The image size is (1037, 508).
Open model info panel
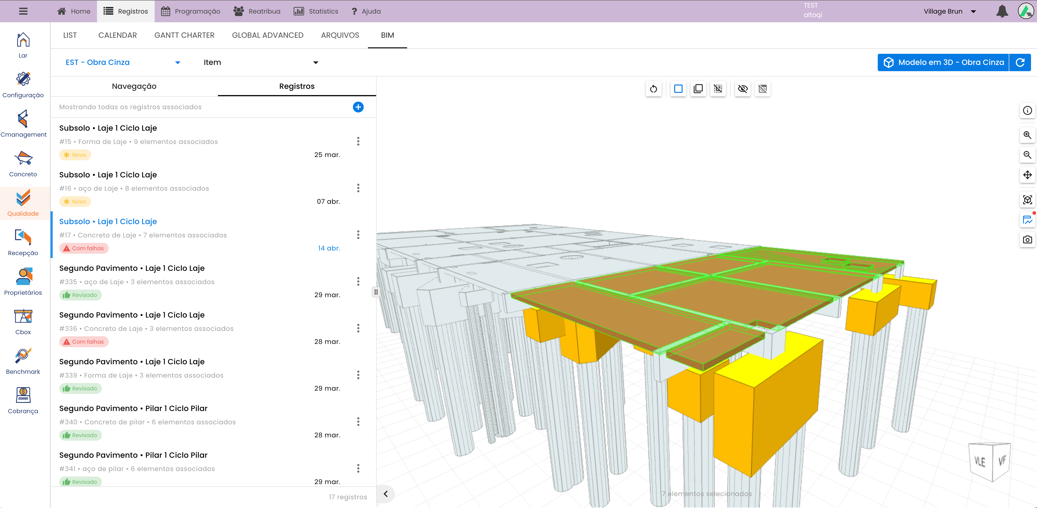point(1027,110)
